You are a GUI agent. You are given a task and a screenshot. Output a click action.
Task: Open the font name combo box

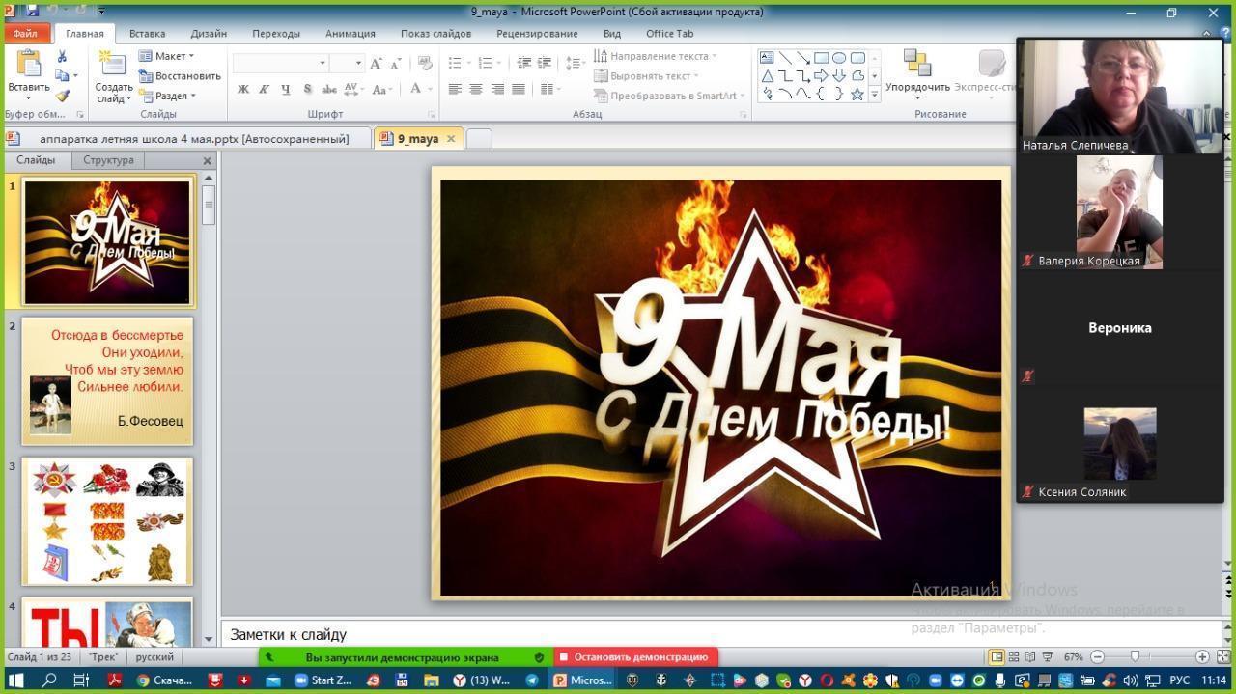click(280, 63)
